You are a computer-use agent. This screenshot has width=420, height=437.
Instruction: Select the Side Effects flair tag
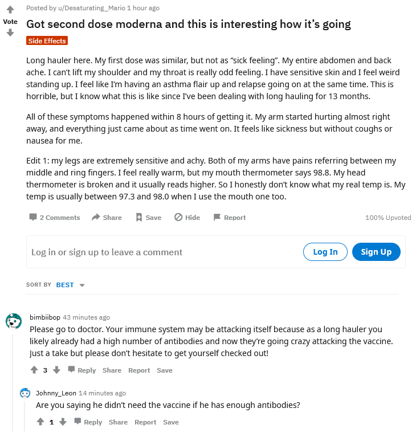point(47,40)
